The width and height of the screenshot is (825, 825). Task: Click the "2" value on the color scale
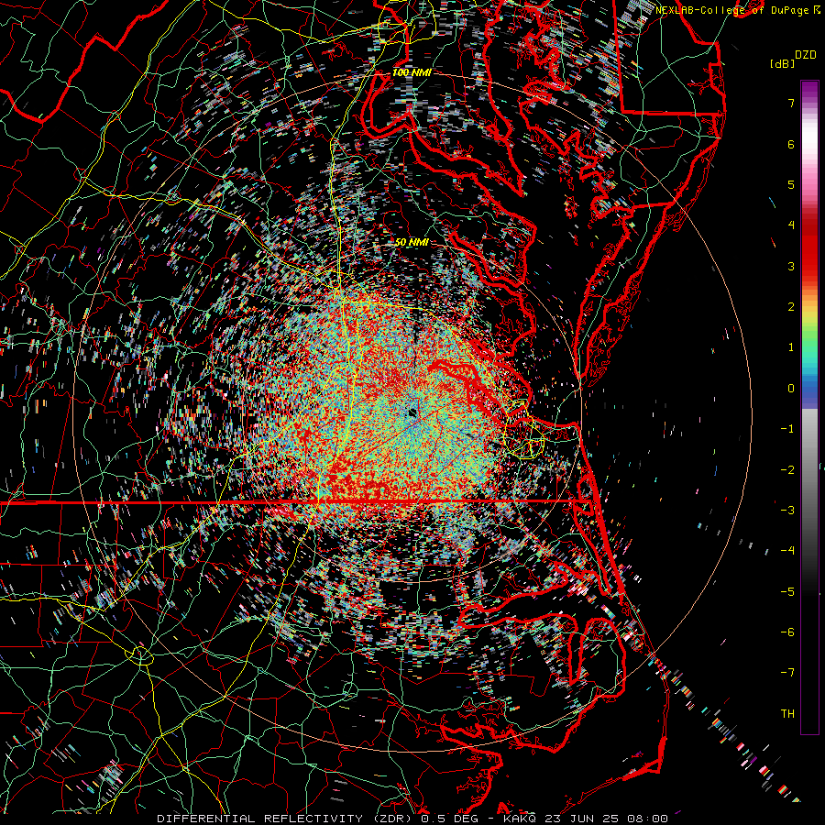tap(791, 307)
